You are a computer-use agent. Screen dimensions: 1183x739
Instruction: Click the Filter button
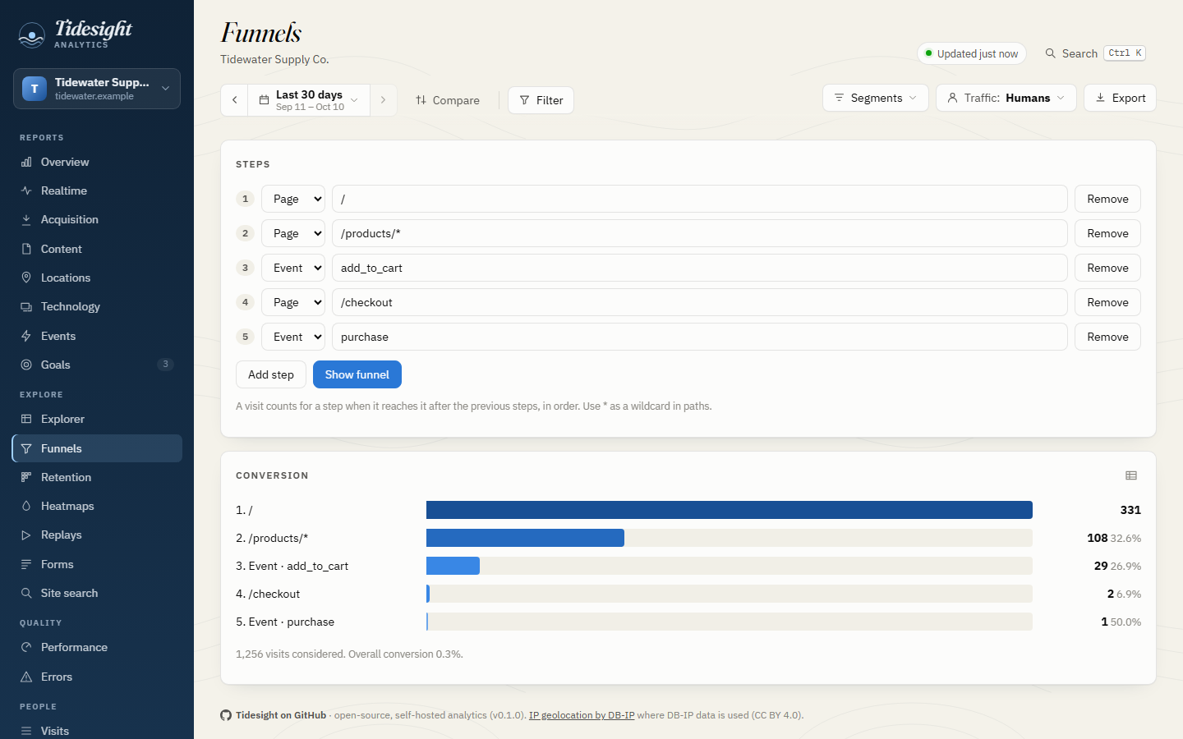pos(541,100)
